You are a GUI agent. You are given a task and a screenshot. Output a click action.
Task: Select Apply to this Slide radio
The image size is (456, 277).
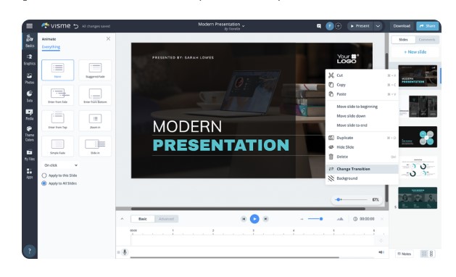[x=44, y=175]
